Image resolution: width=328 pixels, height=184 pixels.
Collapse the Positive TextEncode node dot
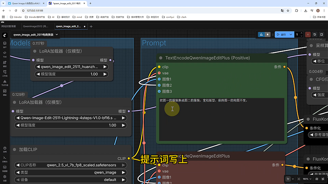coord(161,58)
